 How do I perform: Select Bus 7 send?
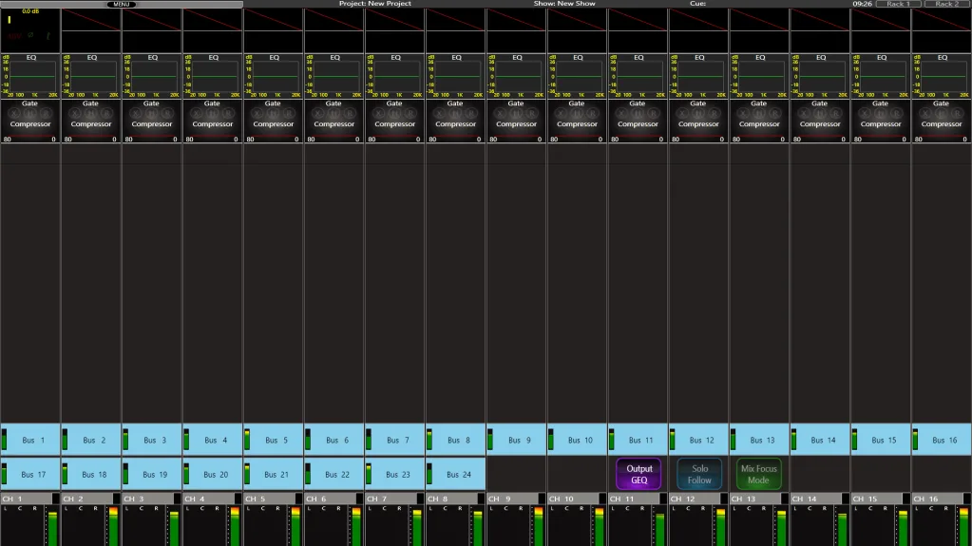tap(395, 440)
